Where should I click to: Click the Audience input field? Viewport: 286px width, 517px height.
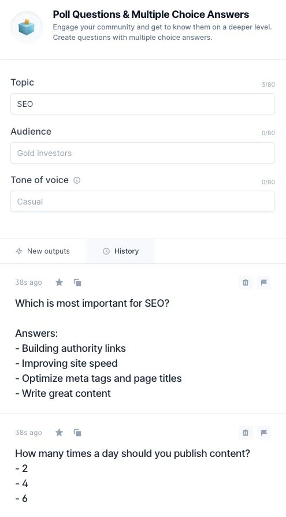(x=143, y=153)
